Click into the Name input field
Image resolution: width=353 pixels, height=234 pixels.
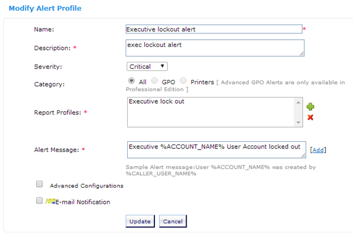[214, 29]
